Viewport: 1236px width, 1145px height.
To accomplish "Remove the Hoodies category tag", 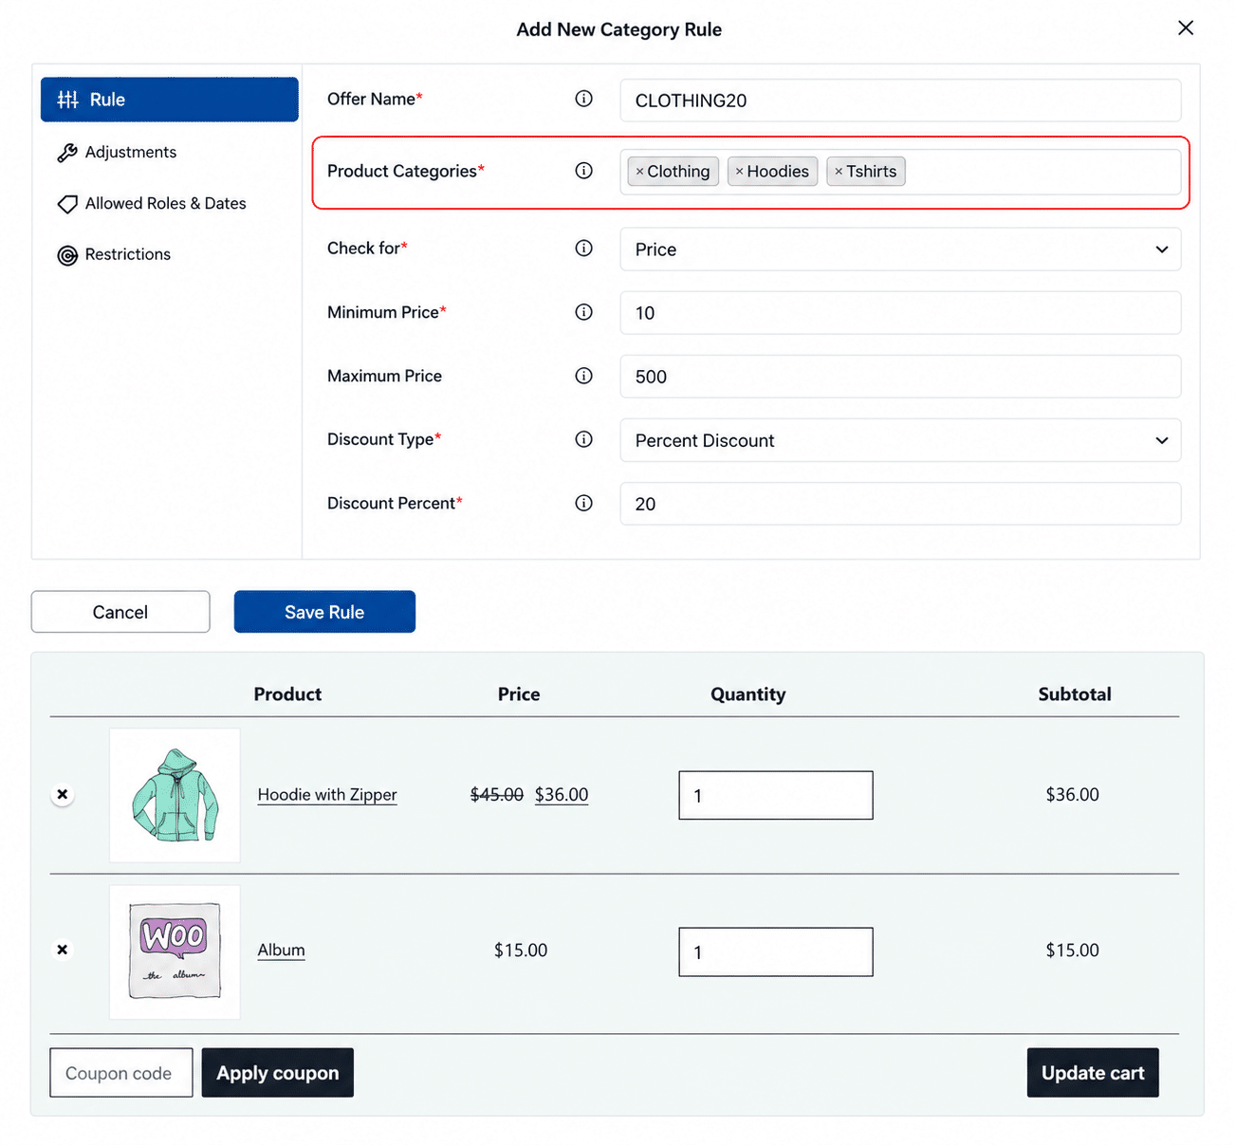I will 739,172.
